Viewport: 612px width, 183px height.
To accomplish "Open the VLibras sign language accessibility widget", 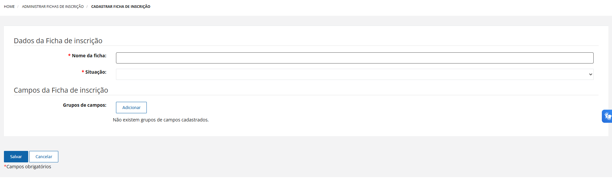I will point(607,116).
